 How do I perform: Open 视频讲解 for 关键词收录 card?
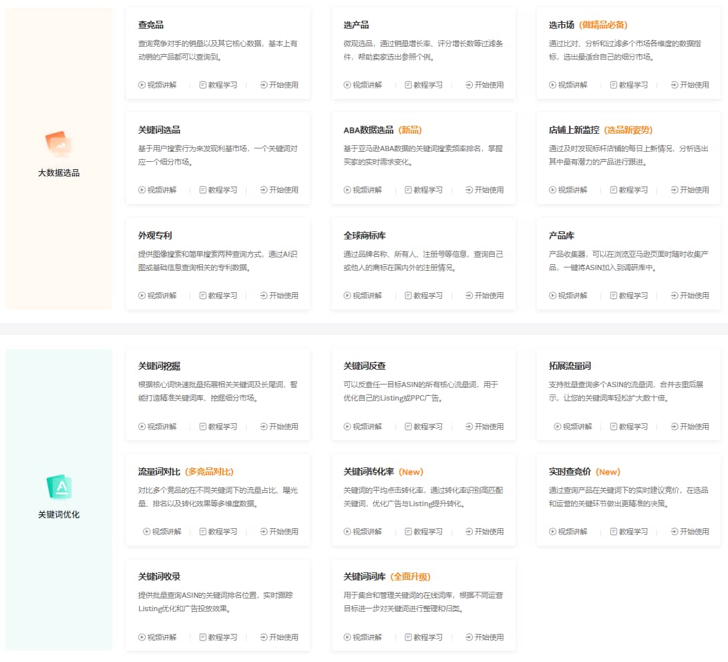point(158,637)
